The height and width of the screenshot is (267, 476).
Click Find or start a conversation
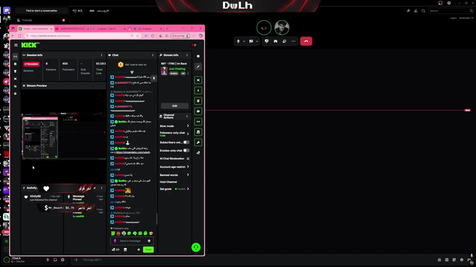click(41, 11)
